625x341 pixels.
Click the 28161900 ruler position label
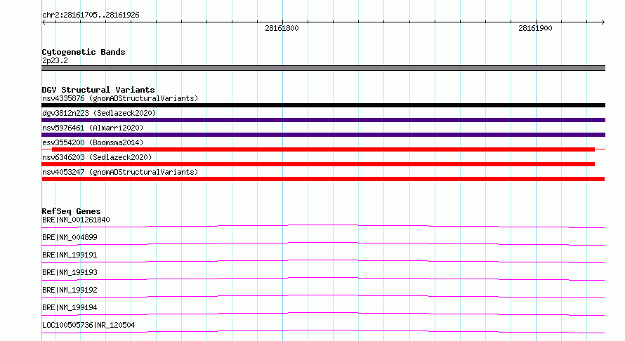(x=535, y=28)
